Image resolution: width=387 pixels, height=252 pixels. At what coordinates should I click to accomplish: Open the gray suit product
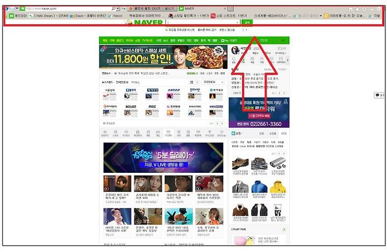240,187
